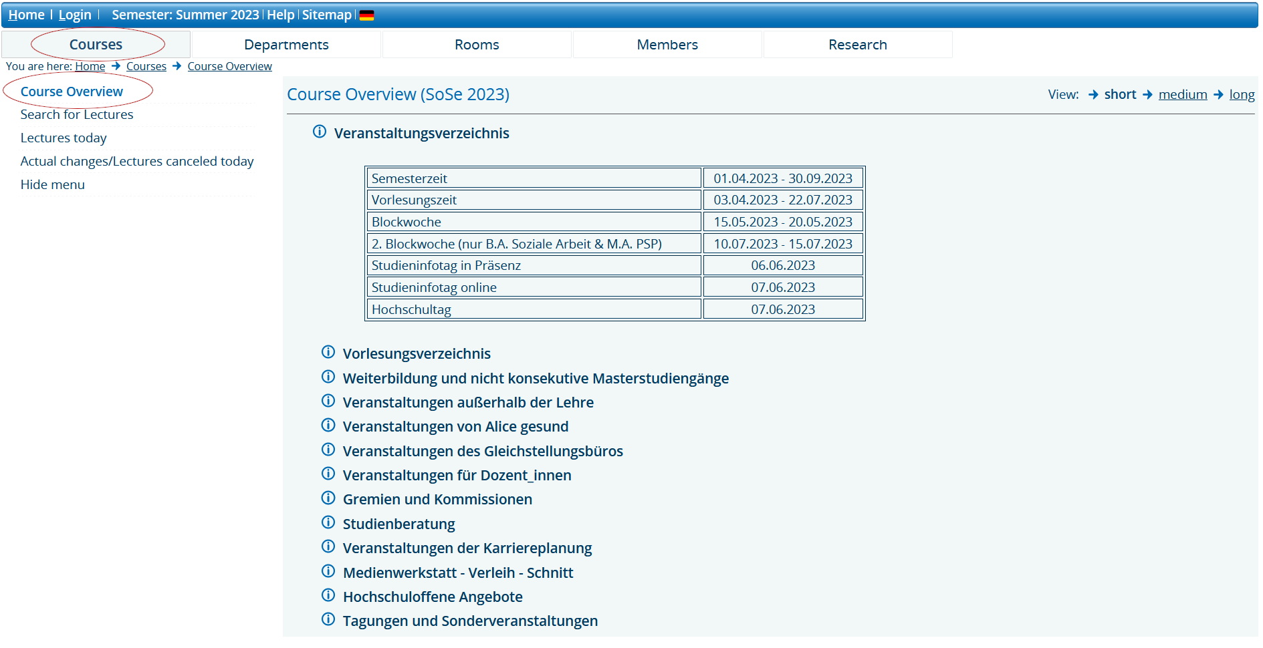Click the 2. Blockwoche (nur B.A. Soziale Arbeit) cell
Viewport: 1263px width, 648px height.
534,244
